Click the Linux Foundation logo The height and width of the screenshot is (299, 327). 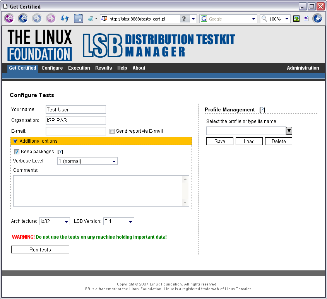click(39, 45)
